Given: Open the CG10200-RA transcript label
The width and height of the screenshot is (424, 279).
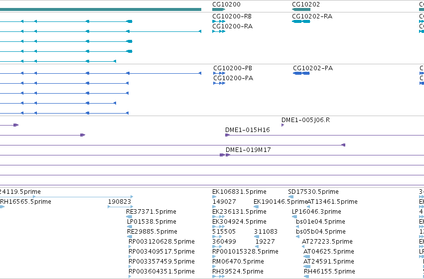Looking at the screenshot, I should click(x=232, y=26).
